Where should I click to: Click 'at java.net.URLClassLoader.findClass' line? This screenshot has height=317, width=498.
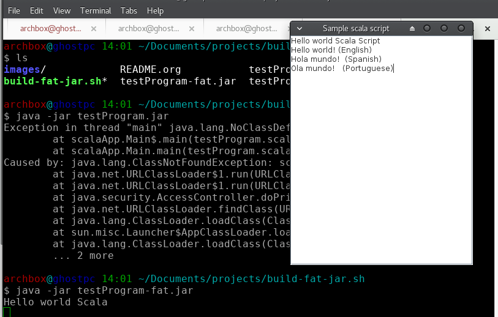click(172, 209)
